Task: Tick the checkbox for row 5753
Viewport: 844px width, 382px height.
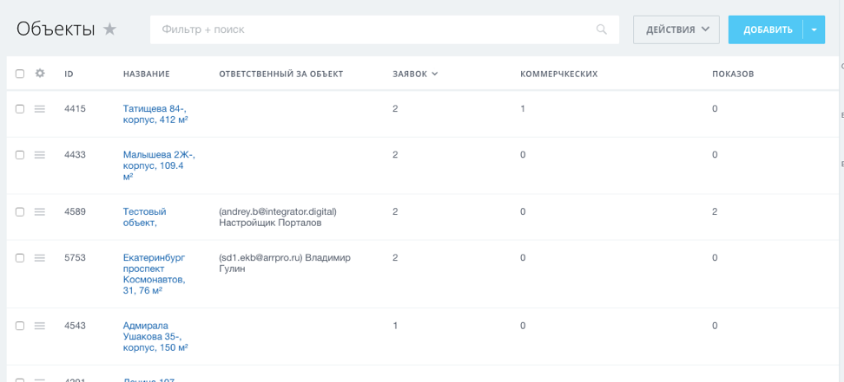Action: [20, 257]
